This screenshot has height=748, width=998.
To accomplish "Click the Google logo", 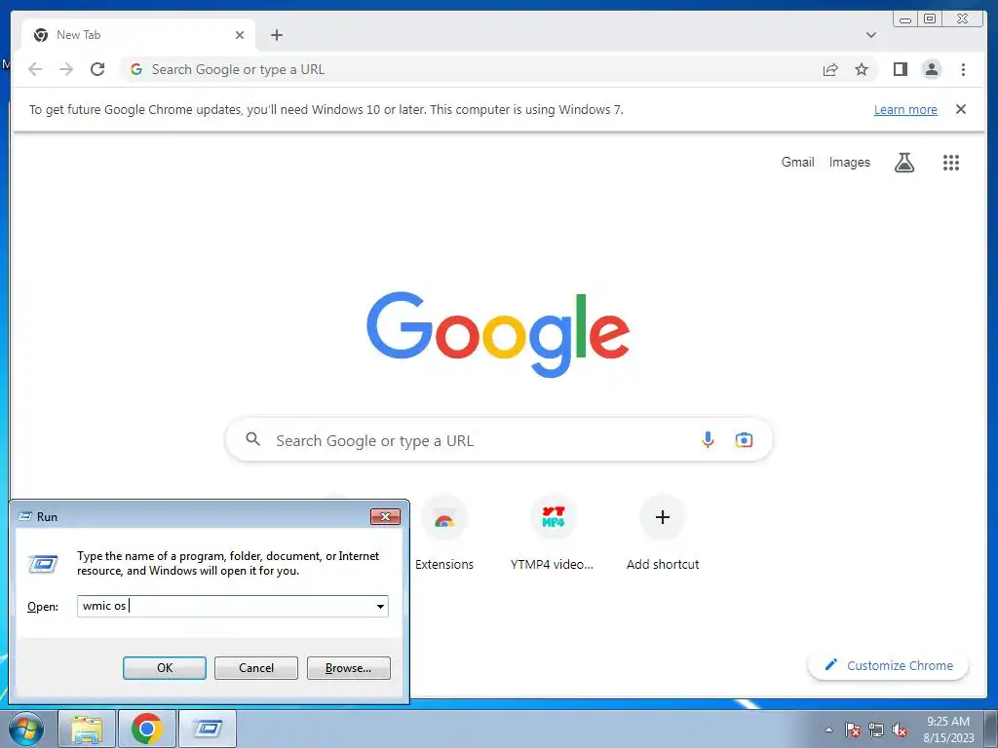I will (x=498, y=334).
